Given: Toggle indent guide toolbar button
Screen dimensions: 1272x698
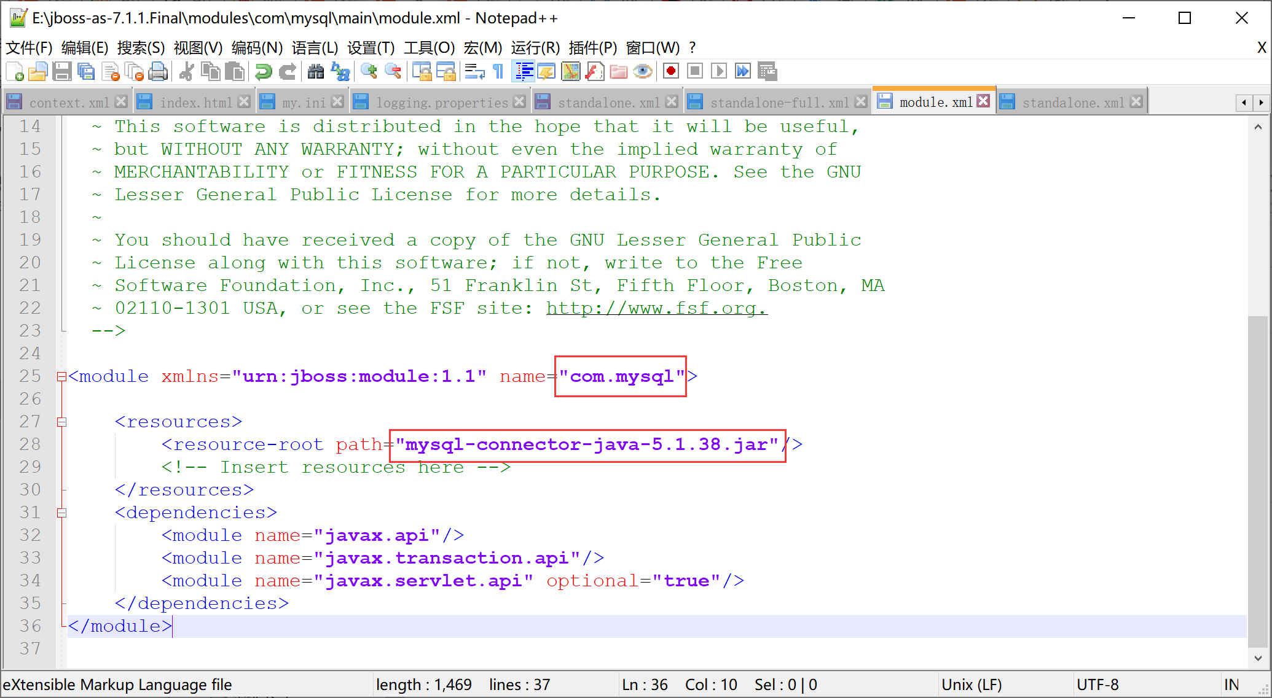Looking at the screenshot, I should 524,72.
